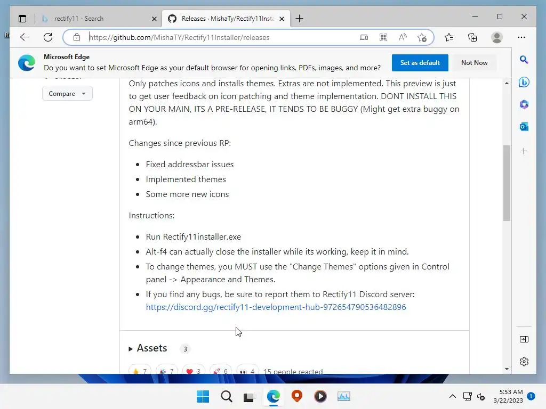546x409 pixels.
Task: Open taskbar Search magnifier
Action: tap(226, 396)
